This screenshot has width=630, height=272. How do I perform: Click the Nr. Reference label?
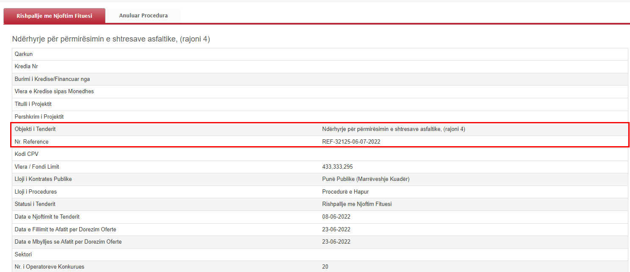pyautogui.click(x=31, y=142)
